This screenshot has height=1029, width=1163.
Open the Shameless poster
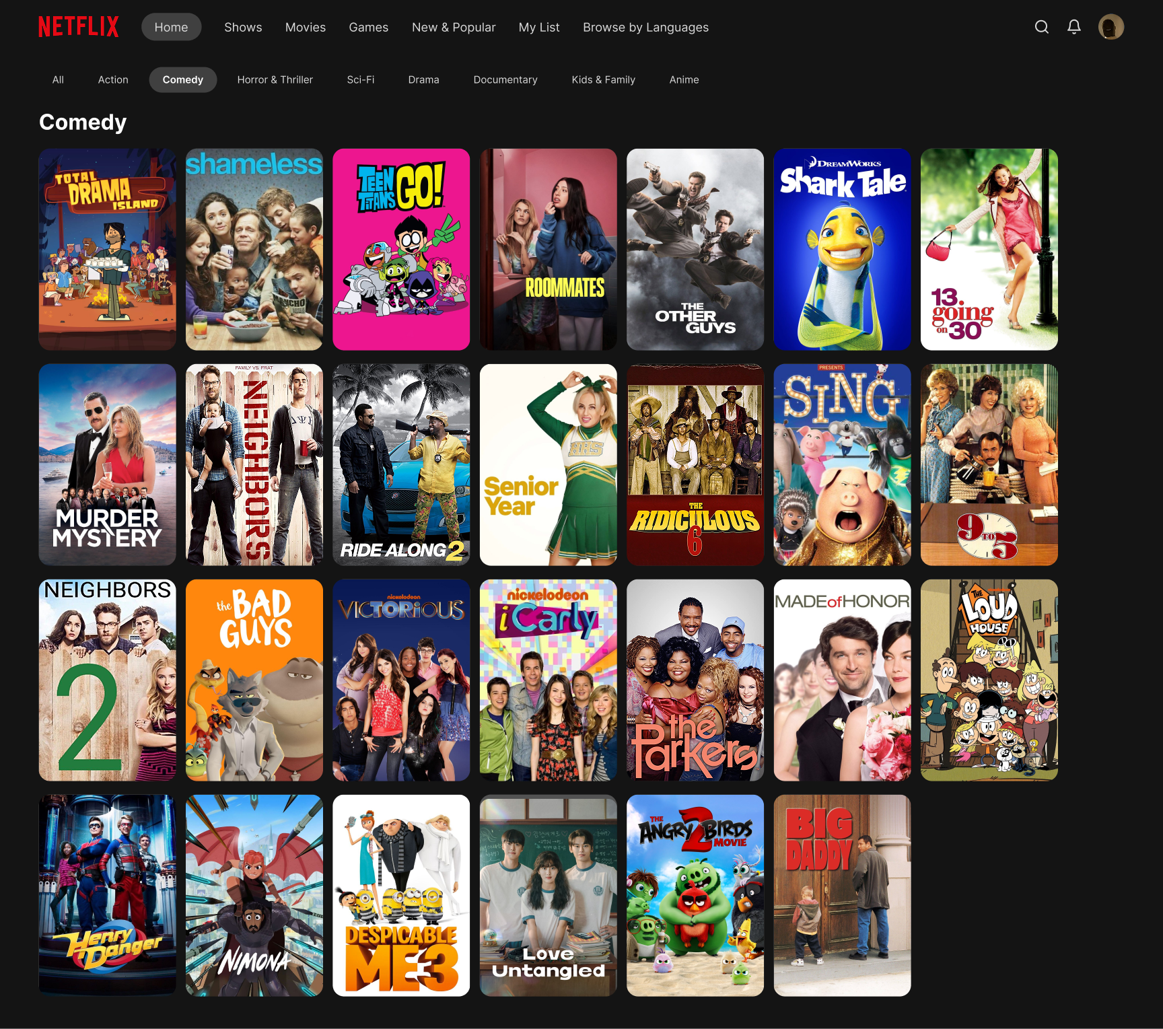click(x=254, y=250)
